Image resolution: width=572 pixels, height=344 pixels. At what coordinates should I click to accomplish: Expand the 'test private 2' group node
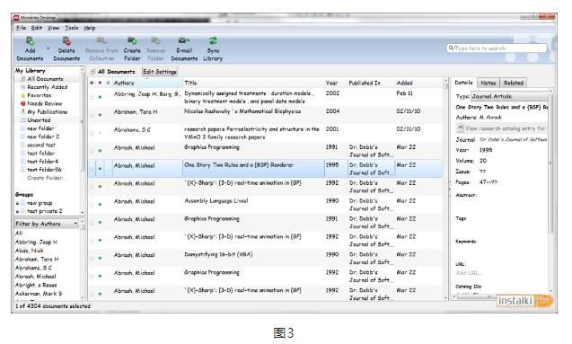click(17, 212)
